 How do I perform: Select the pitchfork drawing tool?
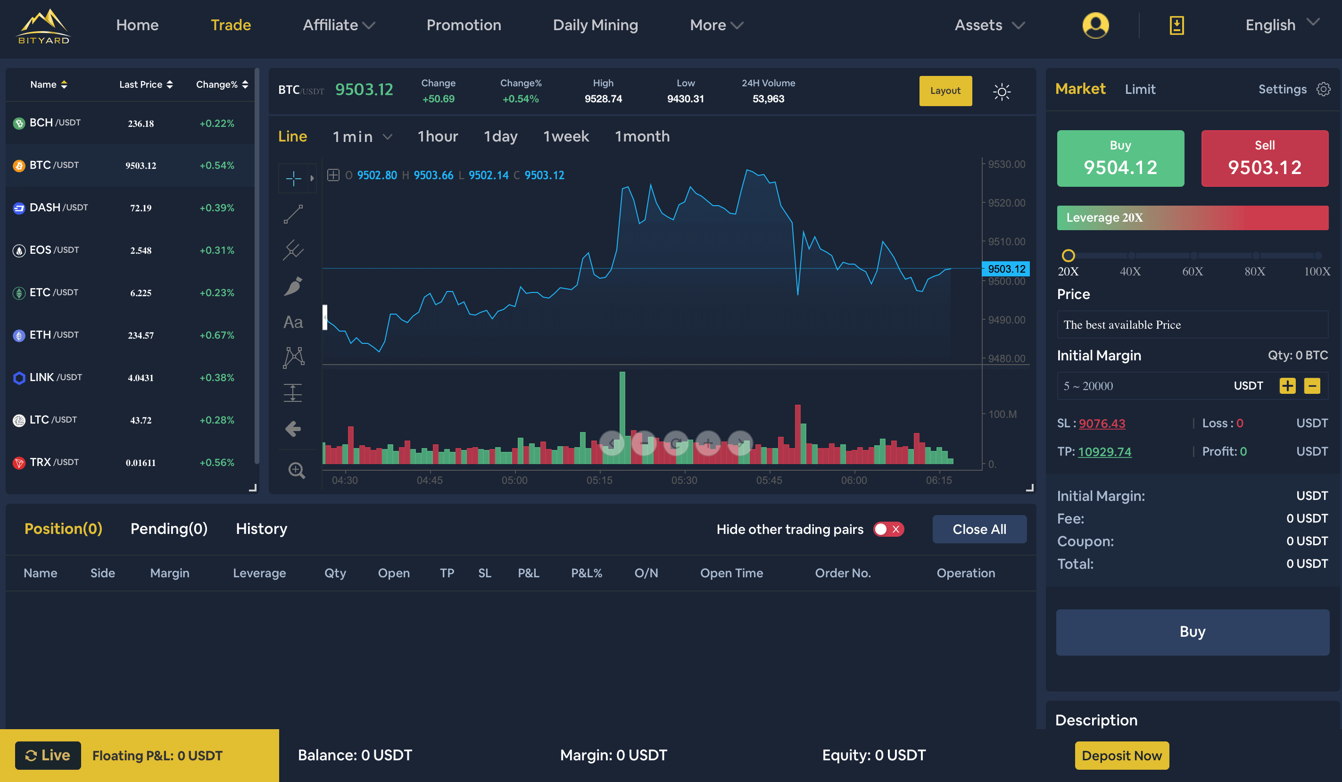293,250
